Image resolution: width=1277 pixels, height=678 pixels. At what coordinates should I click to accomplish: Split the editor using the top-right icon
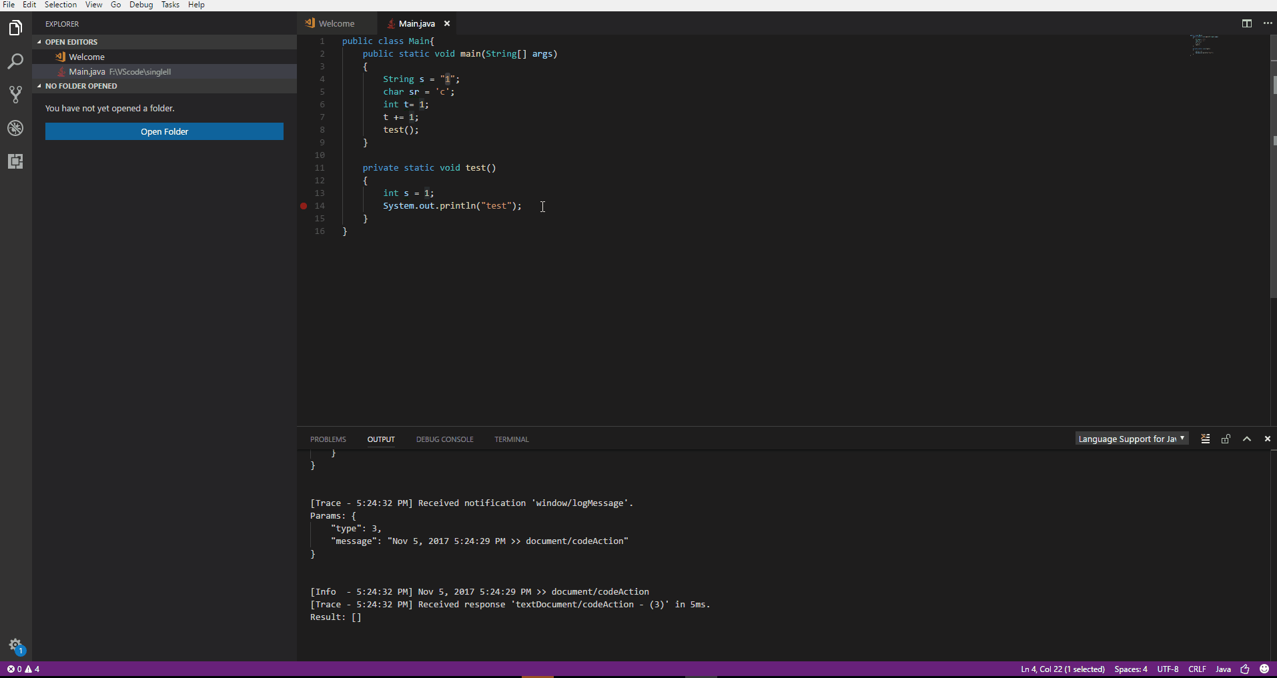click(x=1245, y=23)
